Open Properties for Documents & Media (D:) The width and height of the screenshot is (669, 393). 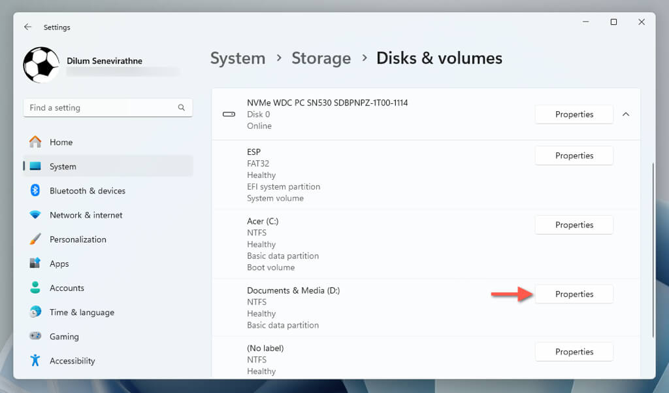click(x=574, y=294)
